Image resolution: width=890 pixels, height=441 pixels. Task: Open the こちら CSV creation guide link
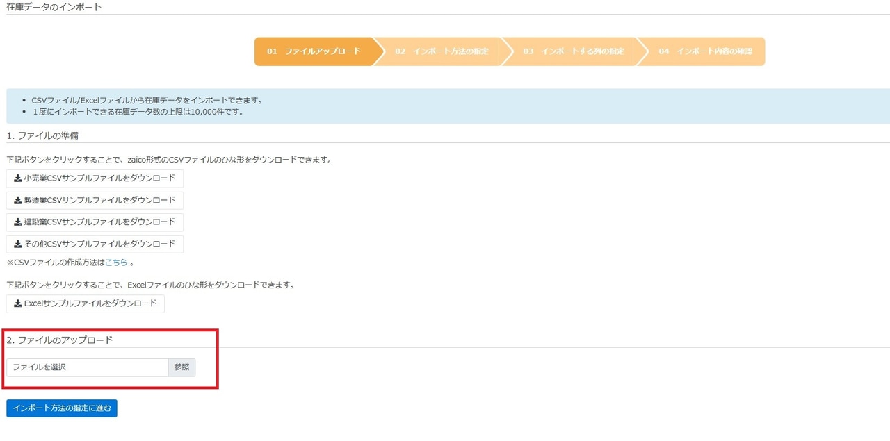coord(116,263)
